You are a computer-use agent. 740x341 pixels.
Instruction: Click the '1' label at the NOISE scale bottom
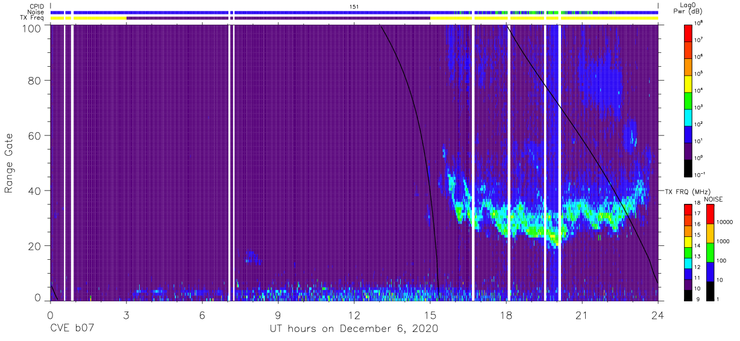coord(719,299)
